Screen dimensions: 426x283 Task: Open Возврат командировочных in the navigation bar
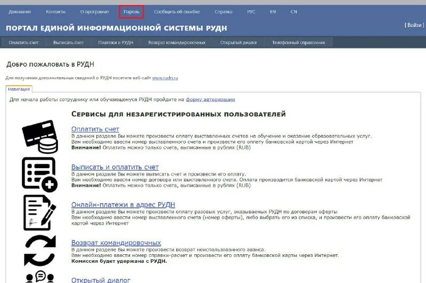(x=177, y=43)
